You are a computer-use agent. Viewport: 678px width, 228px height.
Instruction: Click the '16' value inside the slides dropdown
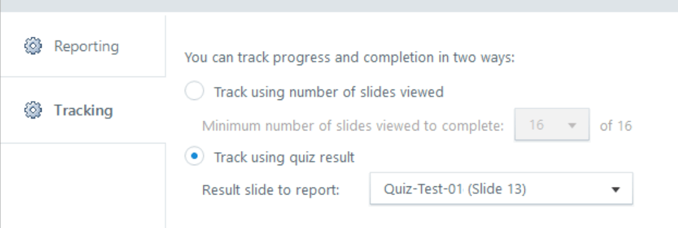coord(536,125)
